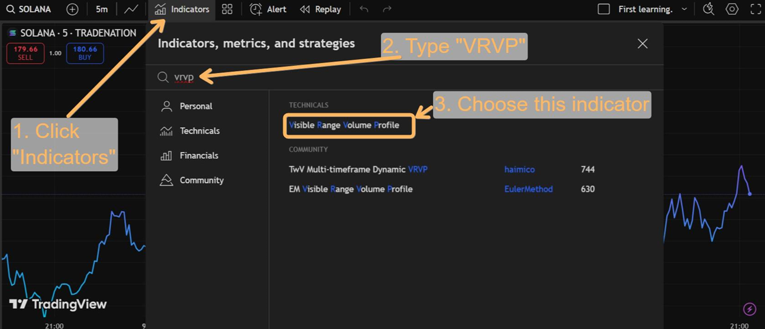This screenshot has width=765, height=329.
Task: Close the Indicators dialog
Action: (643, 44)
